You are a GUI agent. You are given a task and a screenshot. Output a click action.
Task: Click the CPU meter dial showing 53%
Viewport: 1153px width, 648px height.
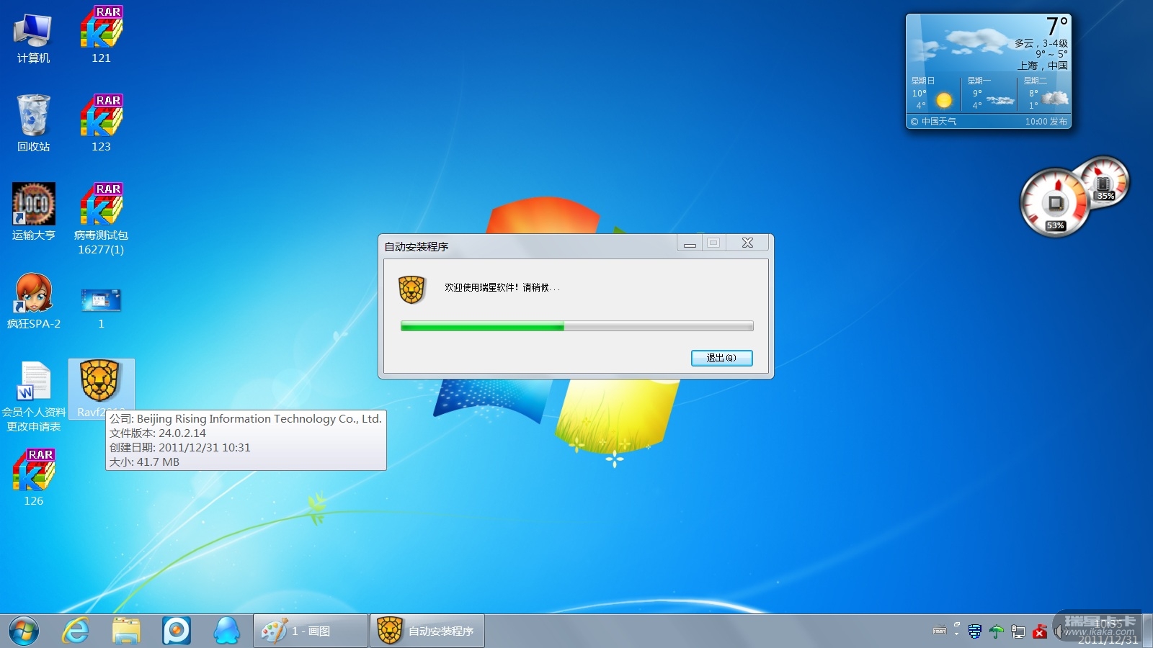point(1055,204)
